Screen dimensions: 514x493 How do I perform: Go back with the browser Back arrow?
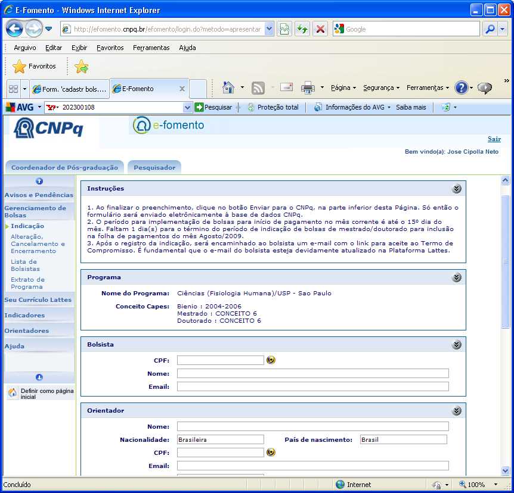pyautogui.click(x=14, y=29)
